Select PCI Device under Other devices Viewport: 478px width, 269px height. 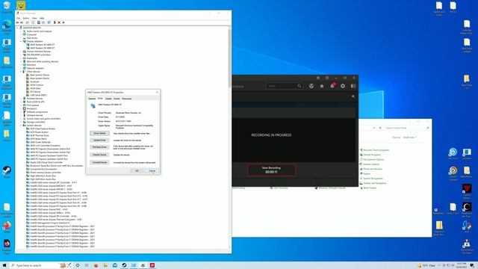(35, 91)
